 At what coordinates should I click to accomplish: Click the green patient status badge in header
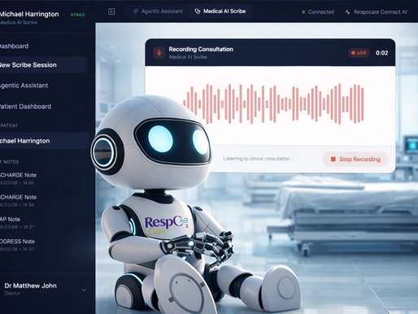coord(78,15)
